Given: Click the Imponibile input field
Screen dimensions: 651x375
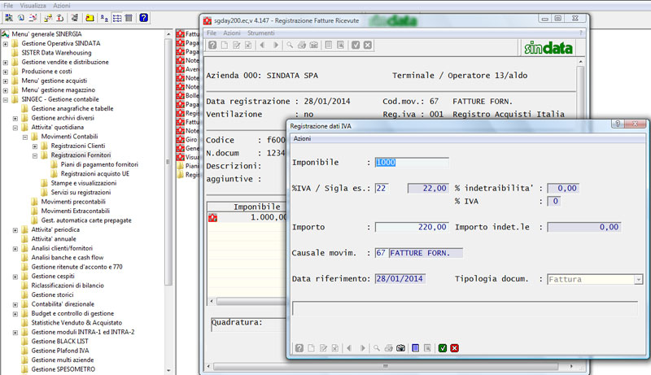Looking at the screenshot, I should tap(412, 163).
